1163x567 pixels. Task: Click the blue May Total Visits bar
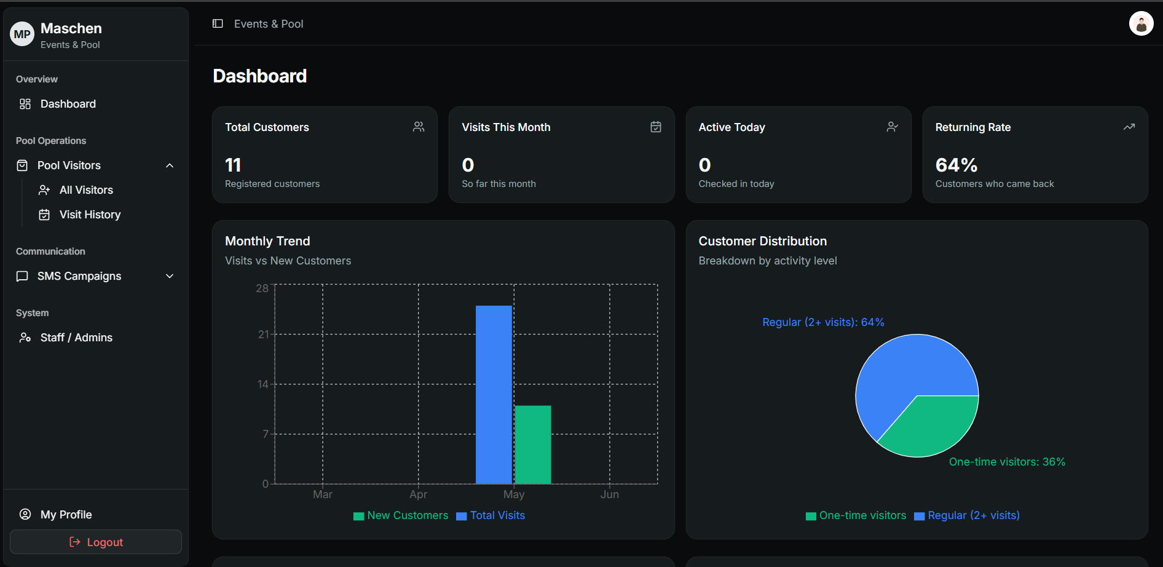(x=494, y=395)
